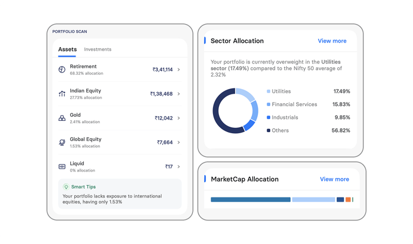Click the Liquid cash icon
Viewport: 413px width, 244px height.
62,167
